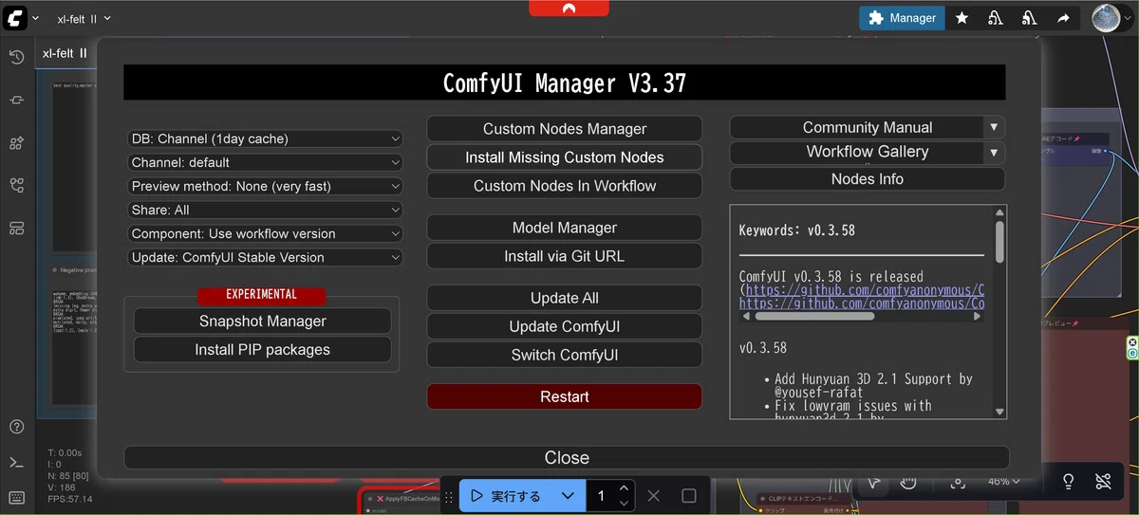Open the DB: Channel (1day cache) dropdown

click(265, 138)
